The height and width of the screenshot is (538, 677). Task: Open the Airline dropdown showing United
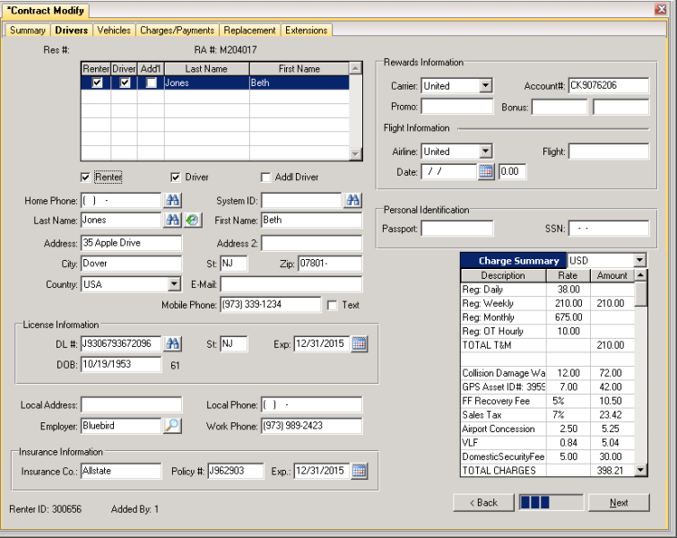click(x=486, y=152)
